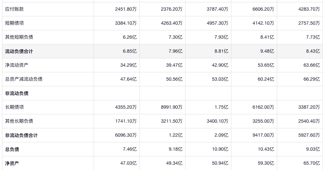Click the 应付账款 row label
The height and width of the screenshot is (170, 323).
pos(14,9)
